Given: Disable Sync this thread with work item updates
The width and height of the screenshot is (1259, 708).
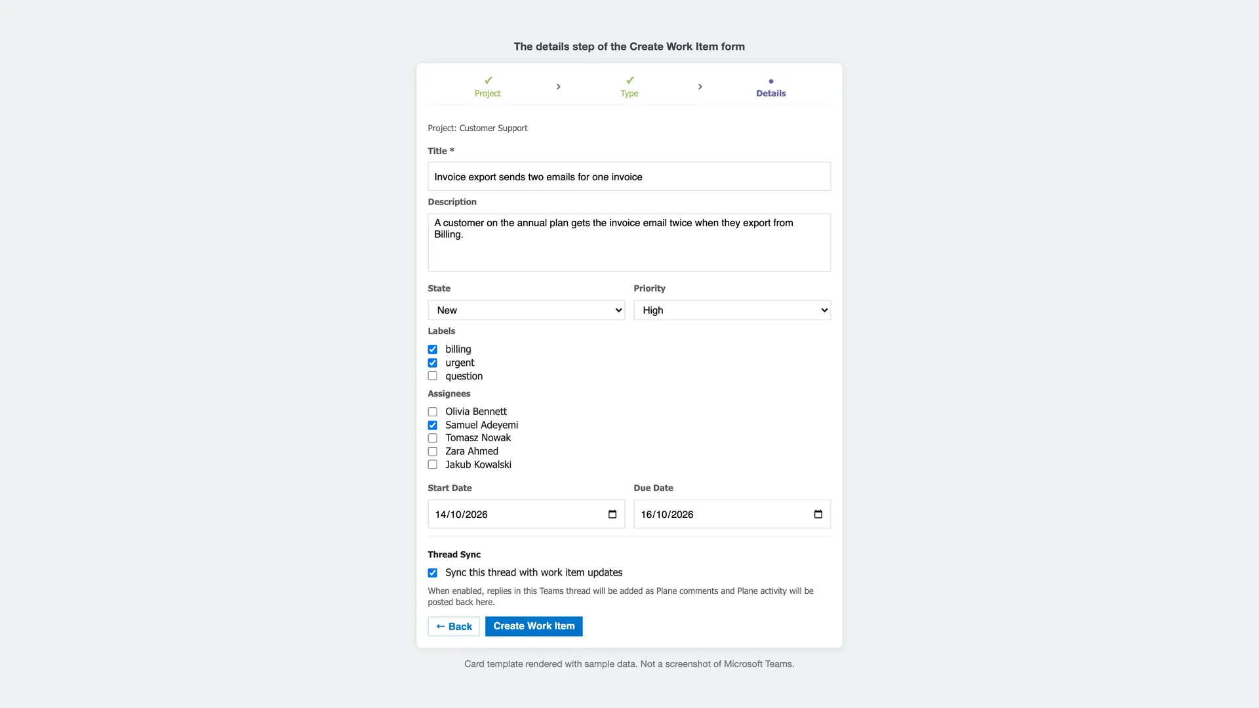Looking at the screenshot, I should tap(433, 573).
